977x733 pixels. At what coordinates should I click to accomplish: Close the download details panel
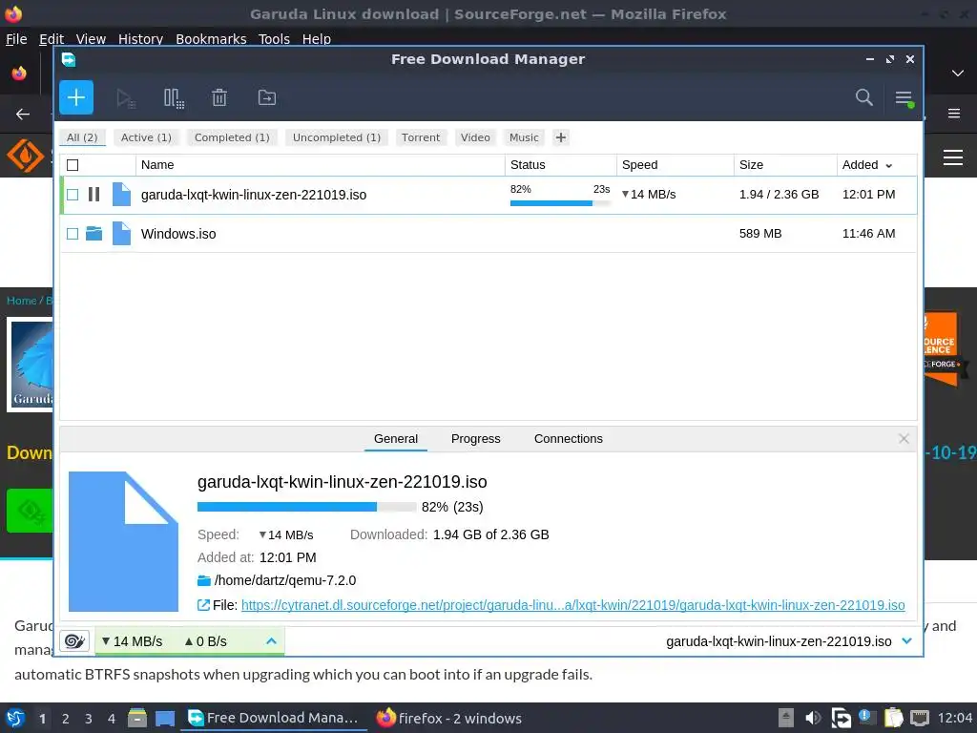pos(904,439)
